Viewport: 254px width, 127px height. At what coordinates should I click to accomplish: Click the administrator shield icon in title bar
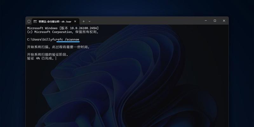(29, 21)
